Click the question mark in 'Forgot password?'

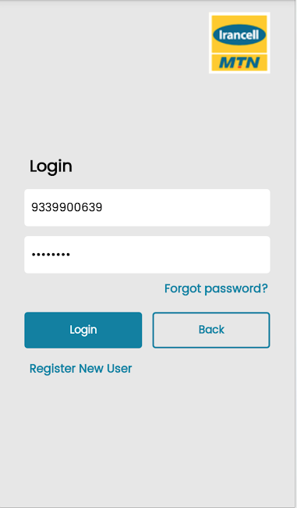(265, 288)
